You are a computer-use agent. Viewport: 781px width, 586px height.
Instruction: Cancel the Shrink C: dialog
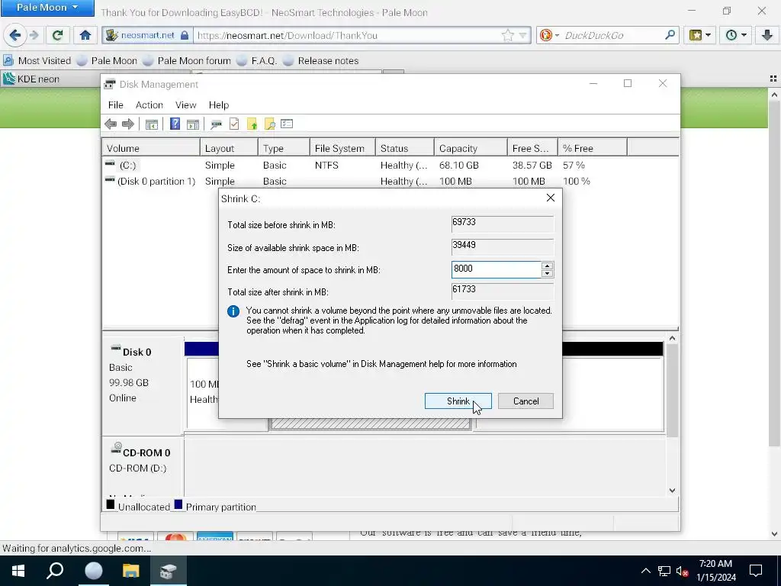click(525, 401)
